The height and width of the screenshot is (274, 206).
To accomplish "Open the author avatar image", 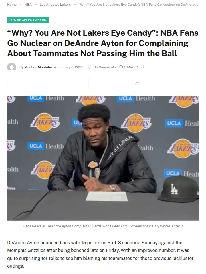I will coord(12,67).
